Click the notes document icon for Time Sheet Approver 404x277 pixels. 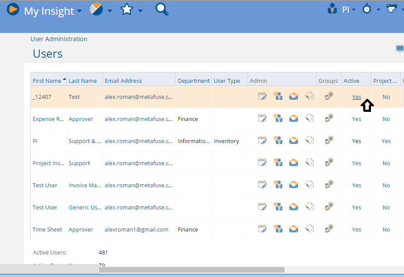pyautogui.click(x=309, y=229)
